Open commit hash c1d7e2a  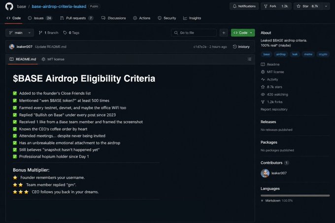[200, 47]
